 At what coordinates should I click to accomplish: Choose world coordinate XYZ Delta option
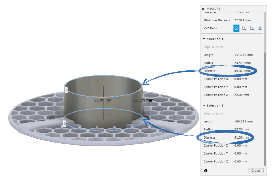tap(260, 28)
